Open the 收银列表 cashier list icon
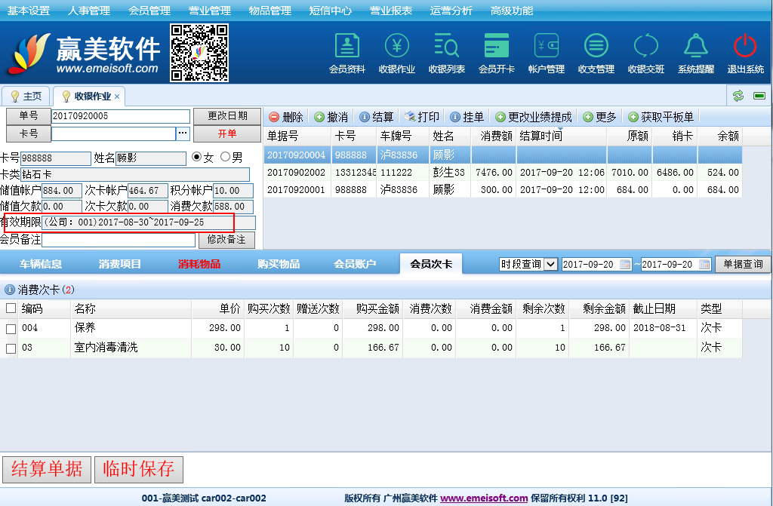Image resolution: width=773 pixels, height=506 pixels. pos(447,48)
